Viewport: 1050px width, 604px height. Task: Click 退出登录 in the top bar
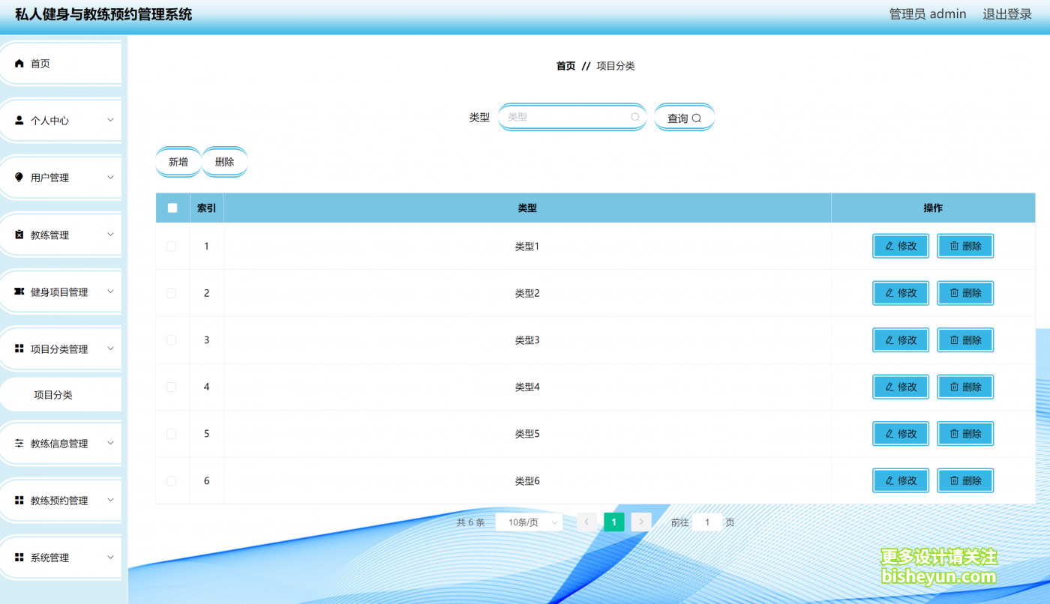click(1006, 13)
